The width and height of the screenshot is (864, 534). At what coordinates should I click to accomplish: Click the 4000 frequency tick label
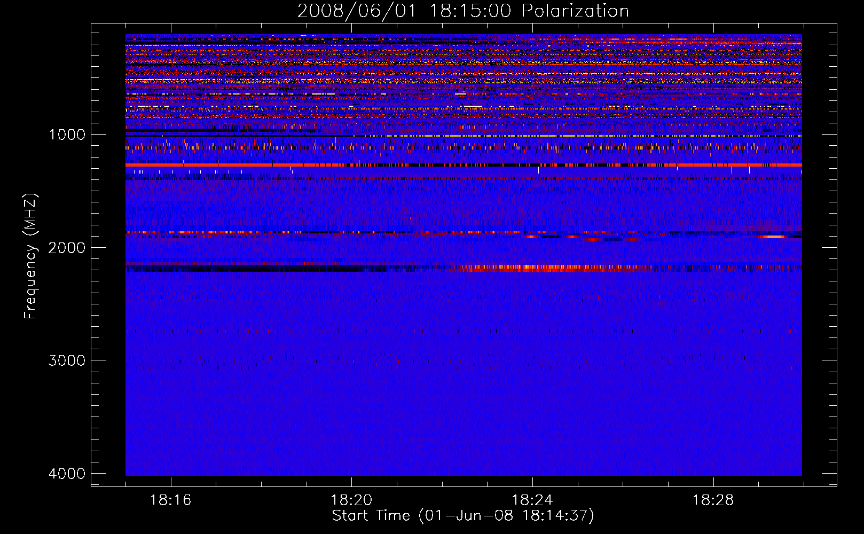(67, 474)
